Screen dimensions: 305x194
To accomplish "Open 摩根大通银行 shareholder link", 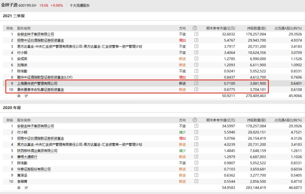I will tap(27, 157).
